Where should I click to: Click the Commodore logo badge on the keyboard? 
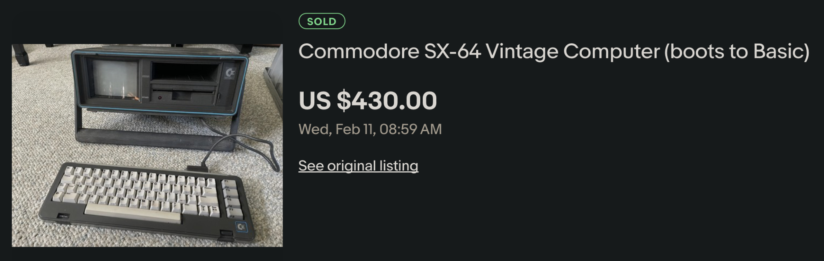[241, 227]
